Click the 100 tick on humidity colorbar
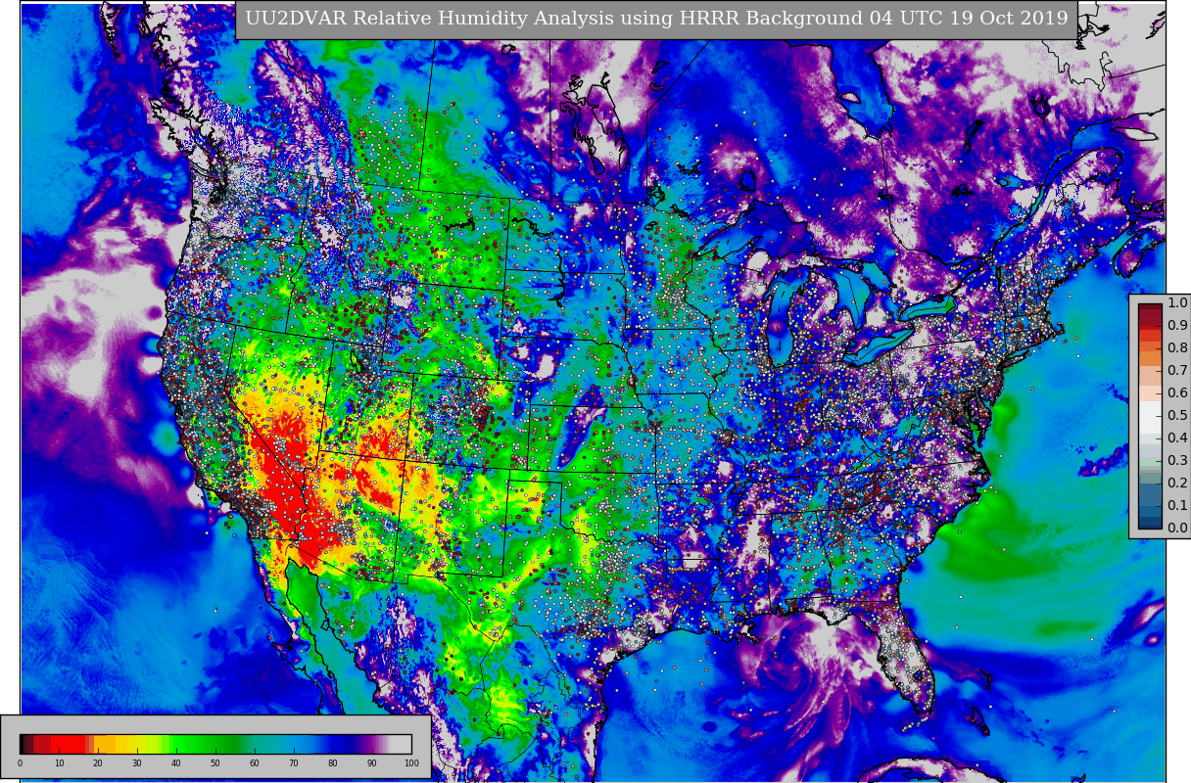This screenshot has height=783, width=1191. tap(411, 763)
